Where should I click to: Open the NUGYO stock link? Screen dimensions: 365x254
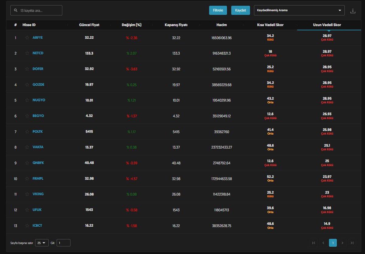point(39,100)
